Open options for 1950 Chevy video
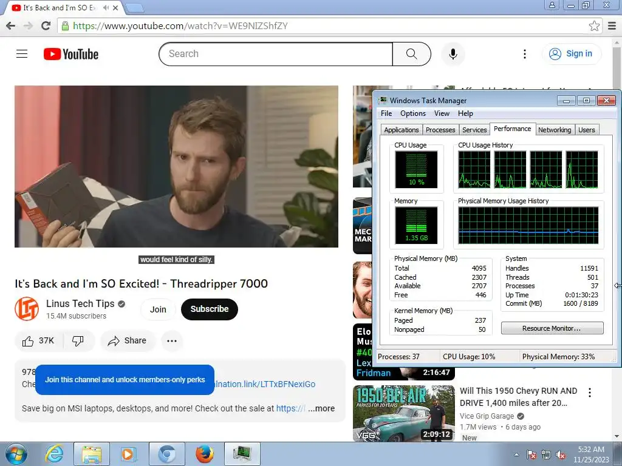The image size is (622, 466). point(589,393)
